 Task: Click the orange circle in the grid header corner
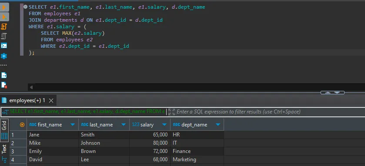pyautogui.click(x=22, y=125)
